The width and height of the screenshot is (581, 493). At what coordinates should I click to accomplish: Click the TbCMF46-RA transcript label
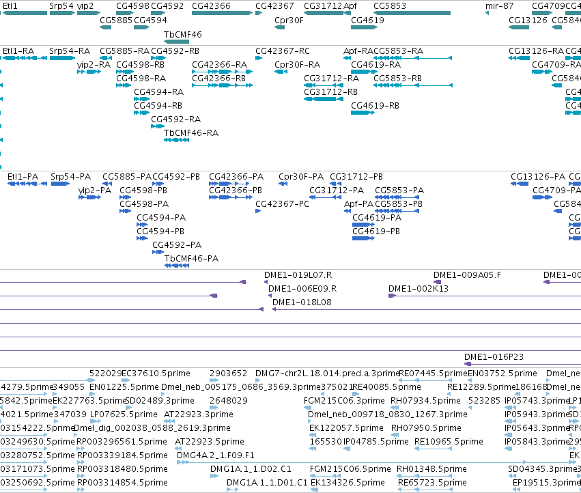pos(191,132)
